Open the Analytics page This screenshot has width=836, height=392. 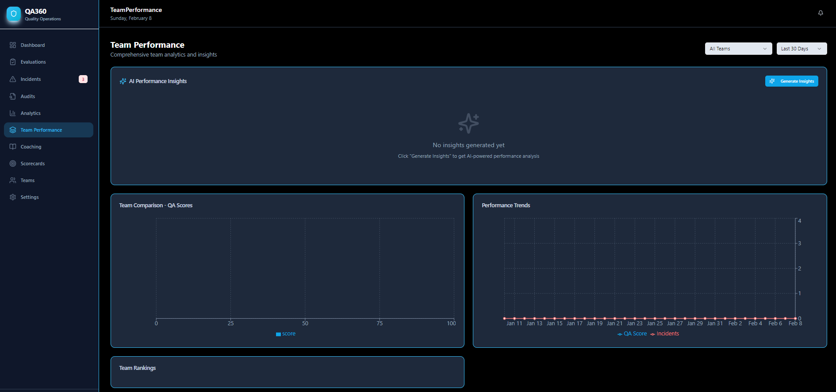49,113
